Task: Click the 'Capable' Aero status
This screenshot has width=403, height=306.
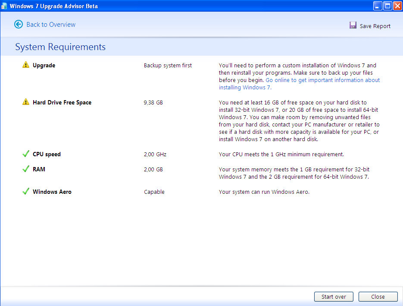Action: point(154,192)
